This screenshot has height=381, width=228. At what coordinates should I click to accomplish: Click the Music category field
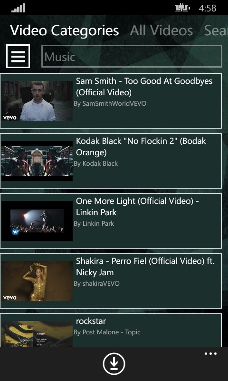point(132,56)
